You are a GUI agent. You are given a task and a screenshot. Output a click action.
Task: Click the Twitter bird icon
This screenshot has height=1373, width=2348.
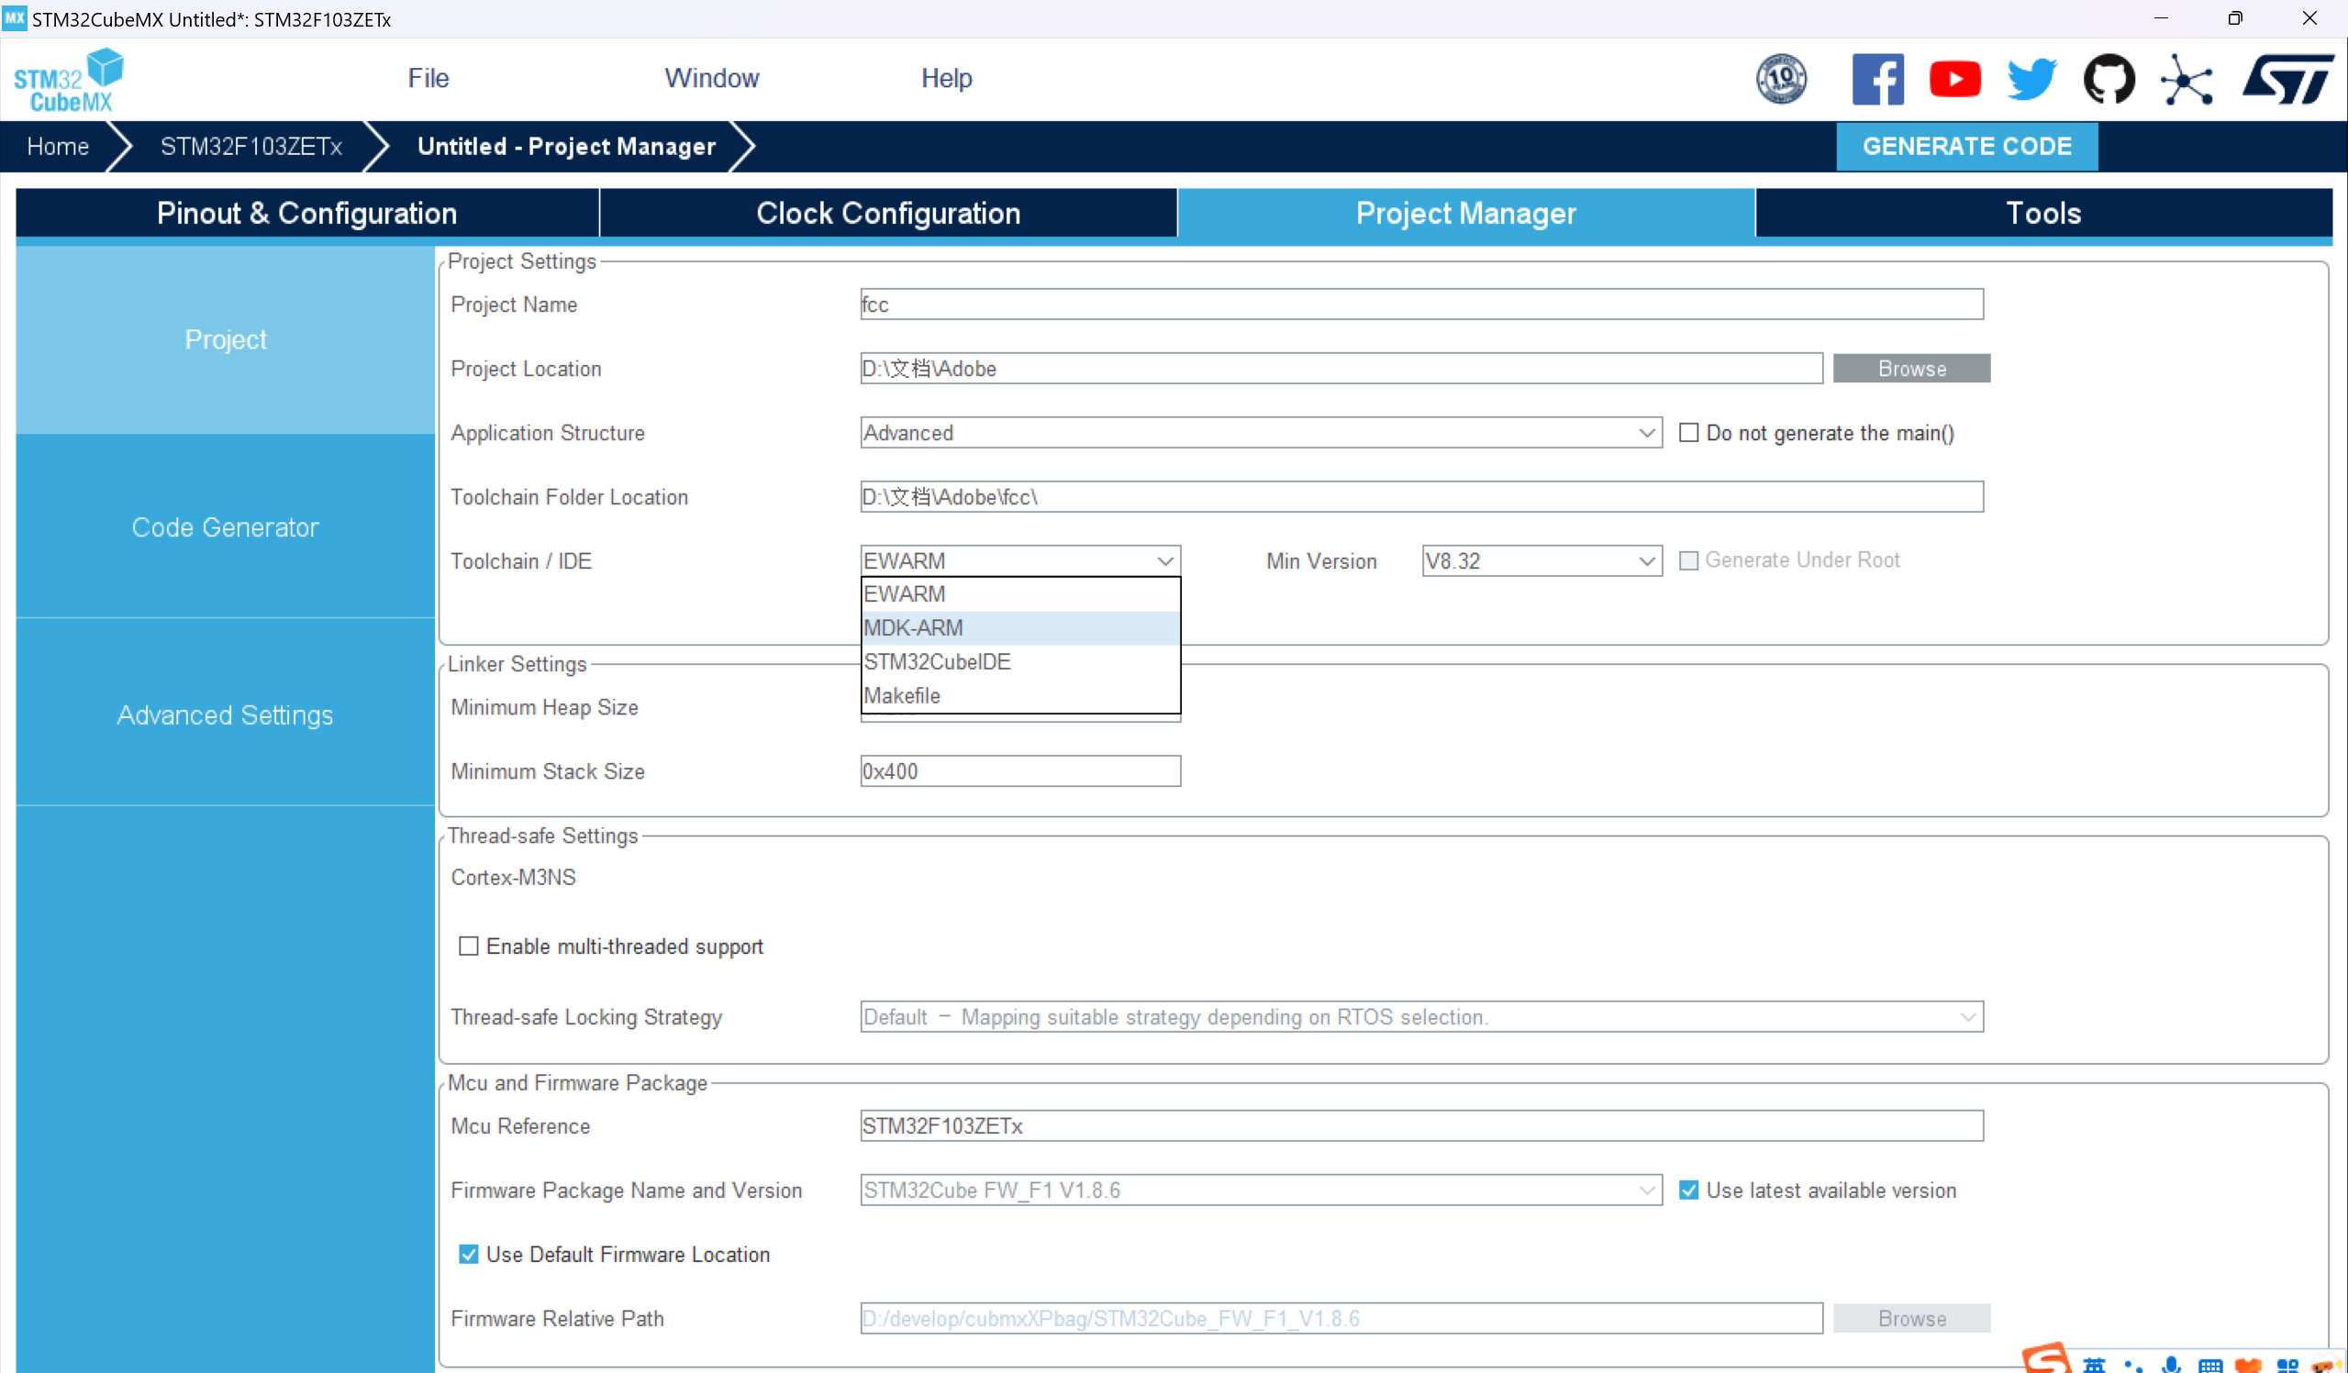2031,79
